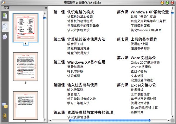
Task: Select page 6 thumbnail
Action: coord(26,67)
